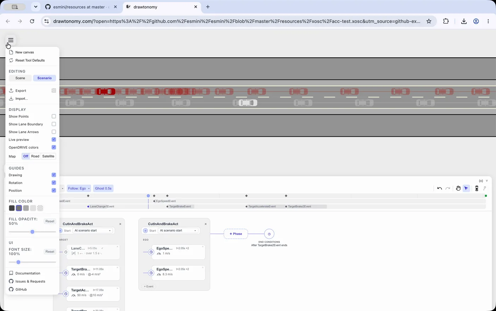Click the timeline playhead marker
This screenshot has width=496, height=311.
point(148,196)
